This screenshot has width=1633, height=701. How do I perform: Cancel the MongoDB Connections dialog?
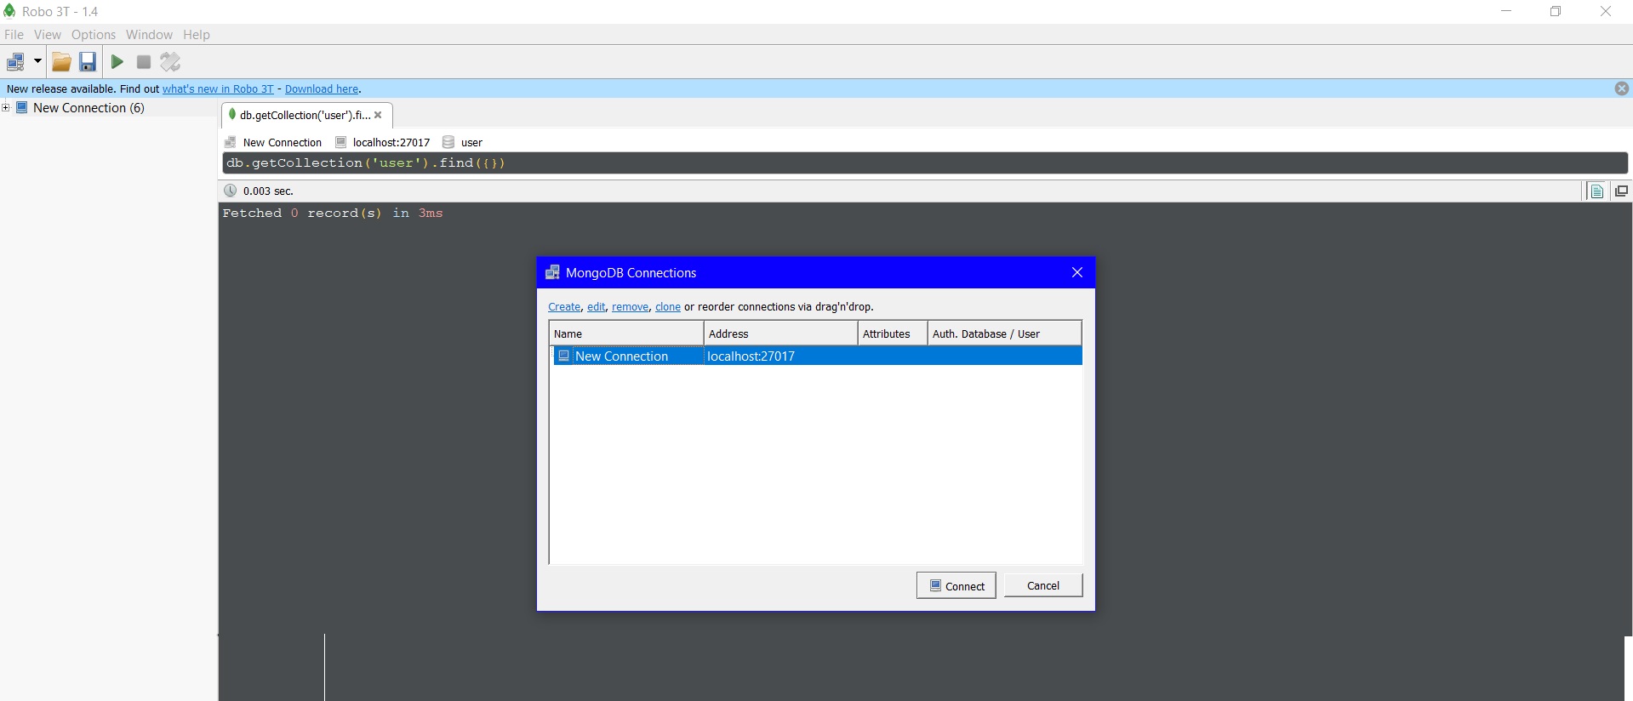coord(1043,585)
